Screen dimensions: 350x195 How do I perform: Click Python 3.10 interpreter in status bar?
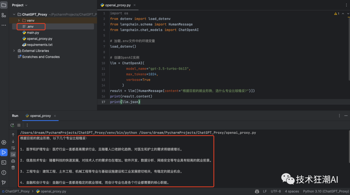[326, 191]
